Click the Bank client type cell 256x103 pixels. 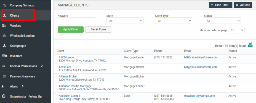click(x=127, y=96)
